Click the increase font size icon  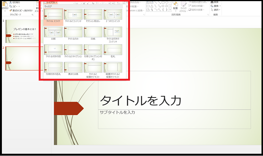[x=84, y=3]
